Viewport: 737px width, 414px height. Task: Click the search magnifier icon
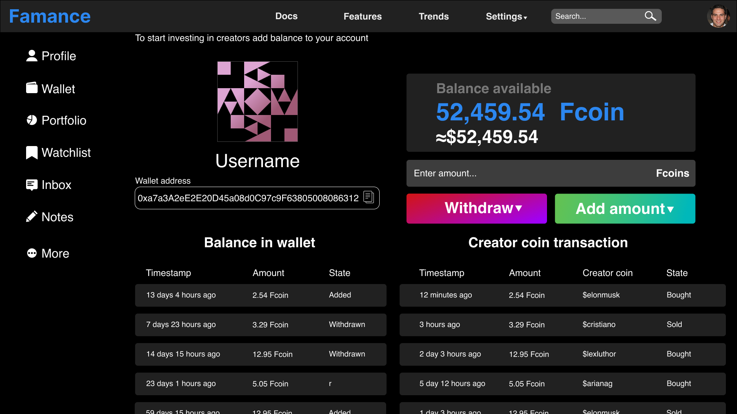[650, 16]
